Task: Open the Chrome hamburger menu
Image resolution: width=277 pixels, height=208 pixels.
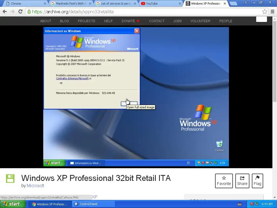Action: point(272,12)
